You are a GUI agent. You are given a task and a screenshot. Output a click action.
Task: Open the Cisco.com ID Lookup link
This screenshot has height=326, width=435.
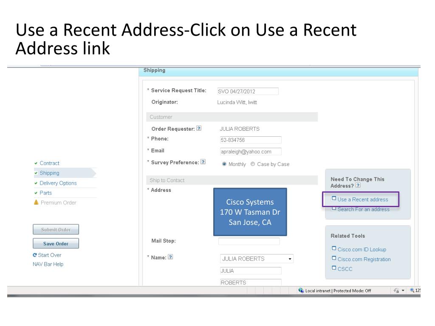[362, 250]
